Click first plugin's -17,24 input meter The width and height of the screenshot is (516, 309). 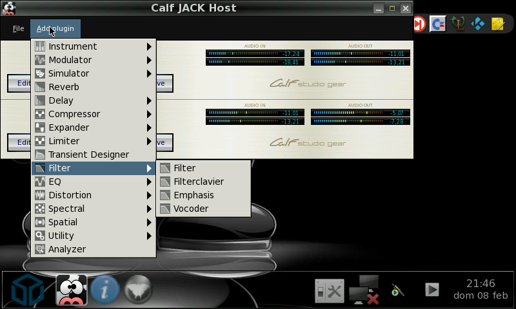point(255,53)
